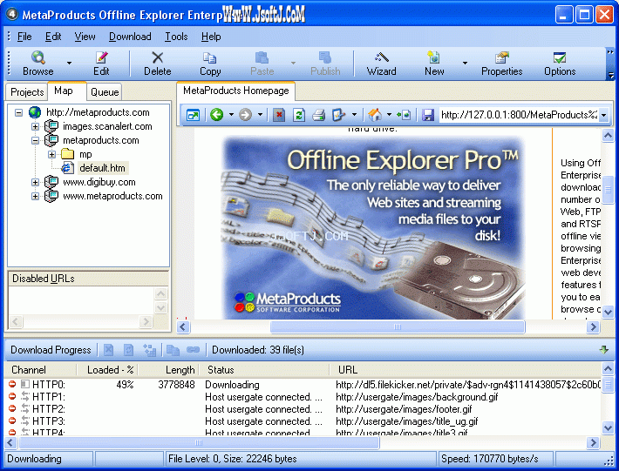619x471 pixels.
Task: Expand the images.scanalert.com node
Action: tap(35, 126)
